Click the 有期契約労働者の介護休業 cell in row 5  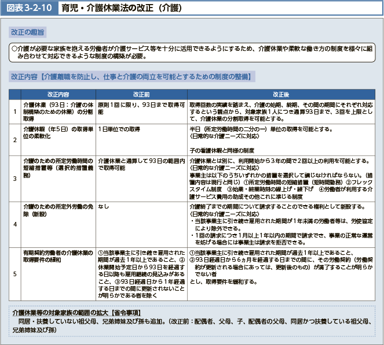pyautogui.click(x=58, y=256)
